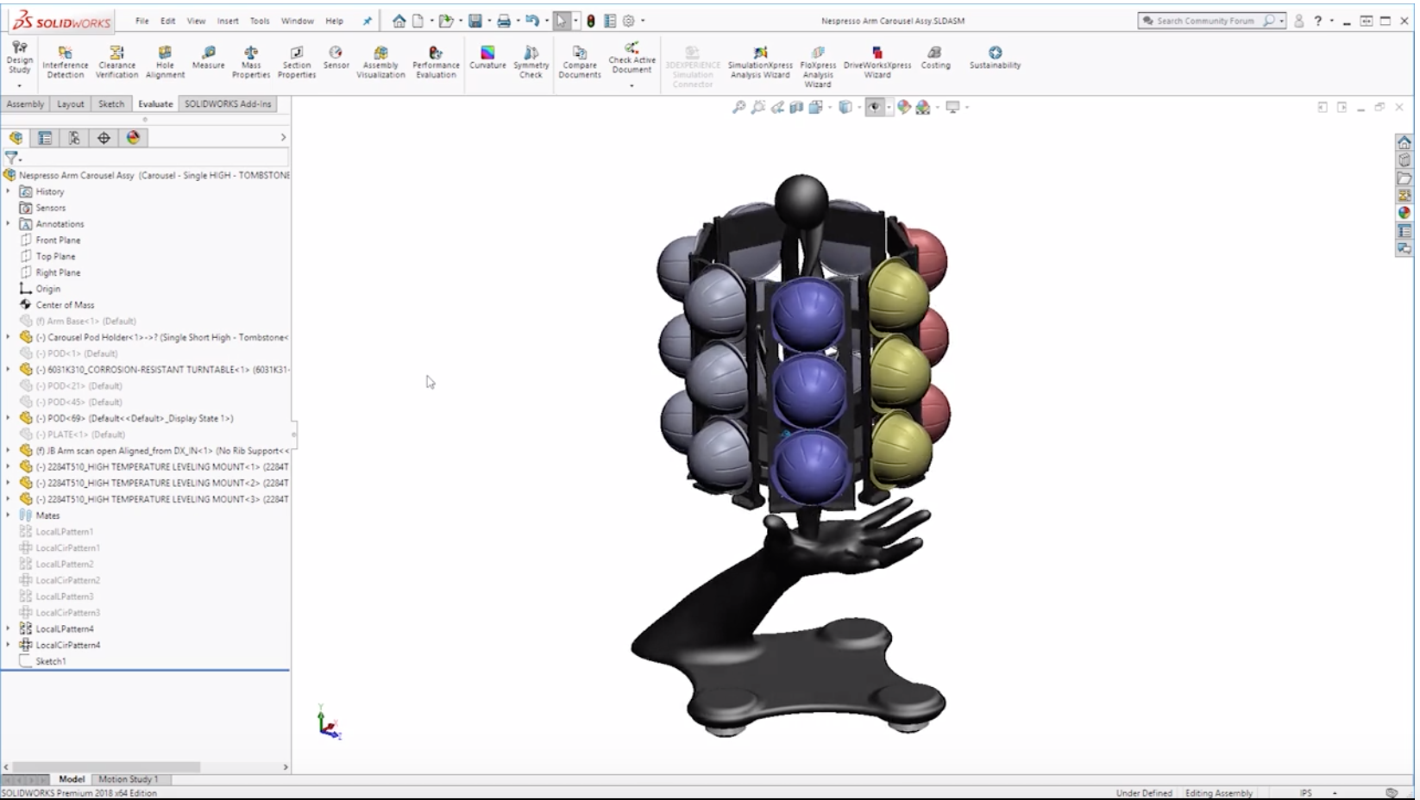Screen dimensions: 1420x800
Task: Open the Appearances task pane tab
Action: (1404, 212)
